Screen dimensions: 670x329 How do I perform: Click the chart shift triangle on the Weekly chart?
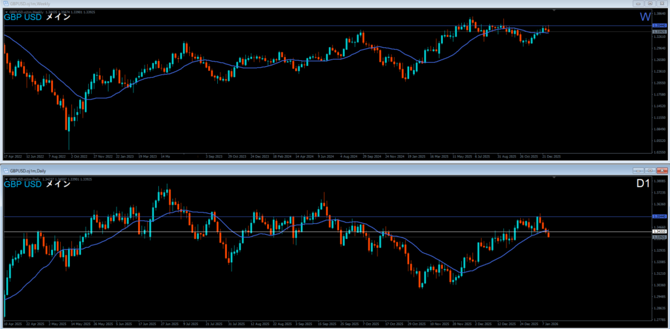tap(554, 11)
